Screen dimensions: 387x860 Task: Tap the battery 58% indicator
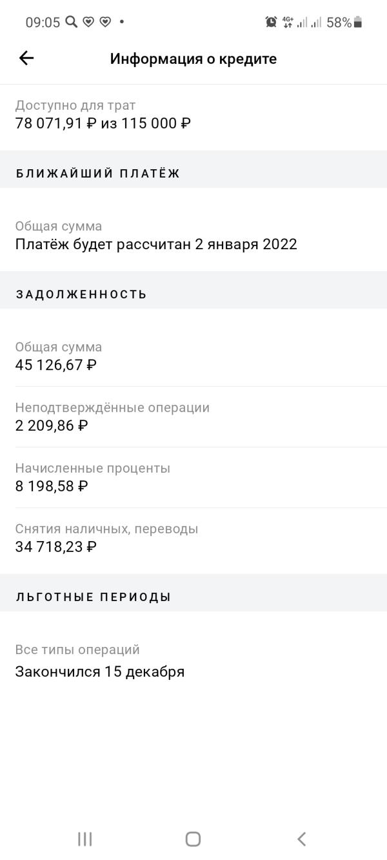344,22
